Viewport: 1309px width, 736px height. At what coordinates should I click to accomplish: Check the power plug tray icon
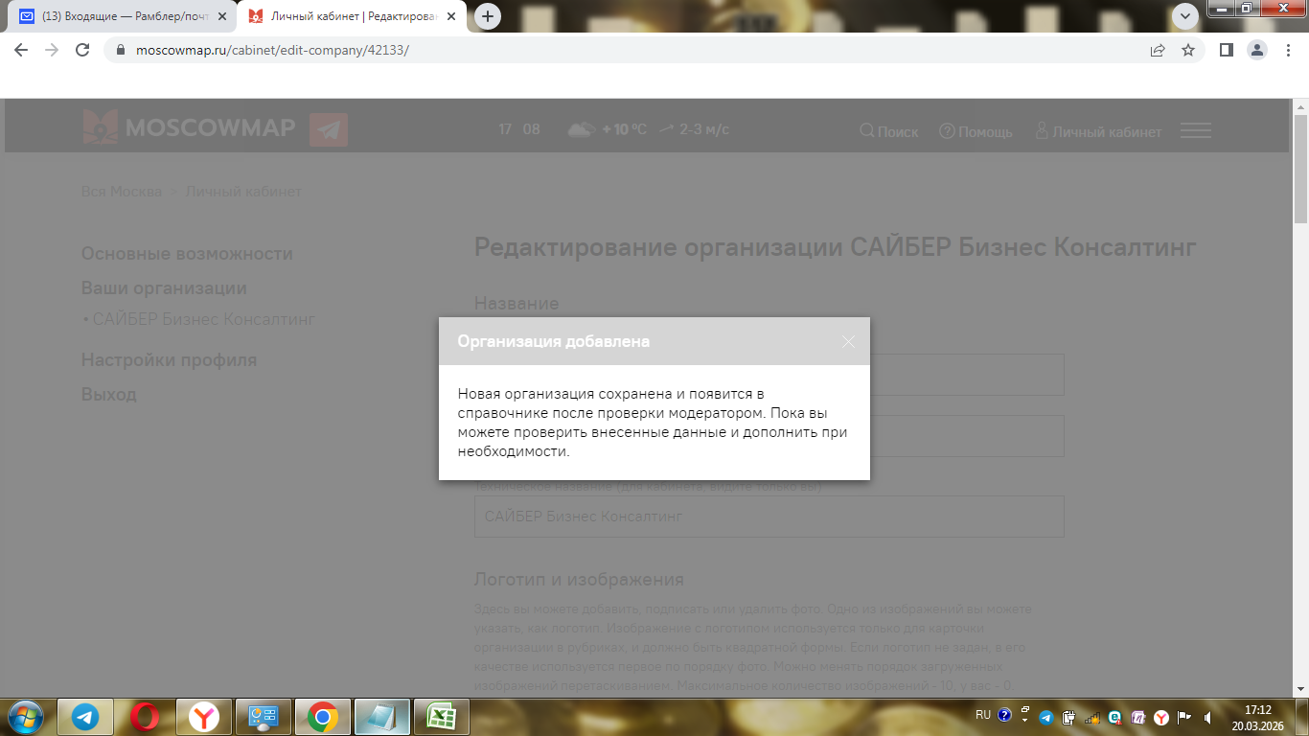pos(1068,717)
